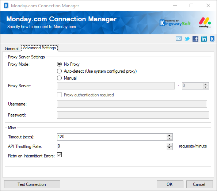Increase API Throttling Rate with up arrow
Screen dimensions: 217x191
click(x=170, y=145)
